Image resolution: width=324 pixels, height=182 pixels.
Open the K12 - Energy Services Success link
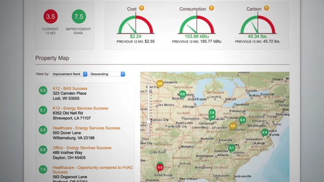coord(80,108)
